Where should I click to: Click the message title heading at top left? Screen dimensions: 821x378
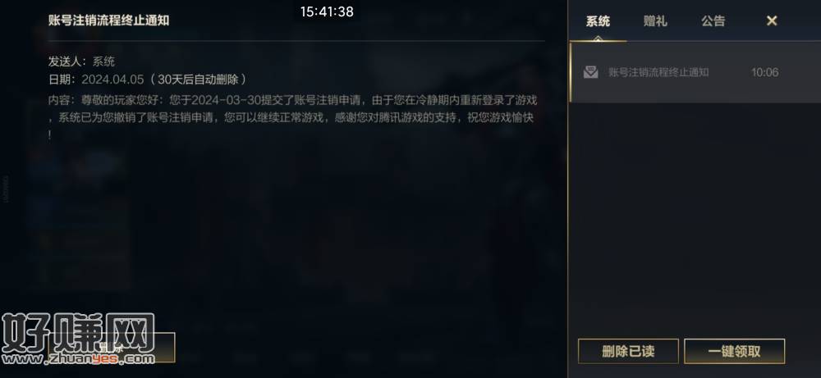click(109, 20)
